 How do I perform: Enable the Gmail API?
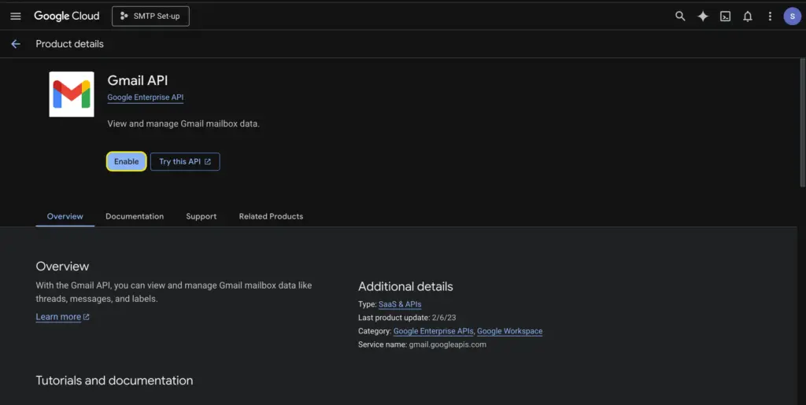127,161
